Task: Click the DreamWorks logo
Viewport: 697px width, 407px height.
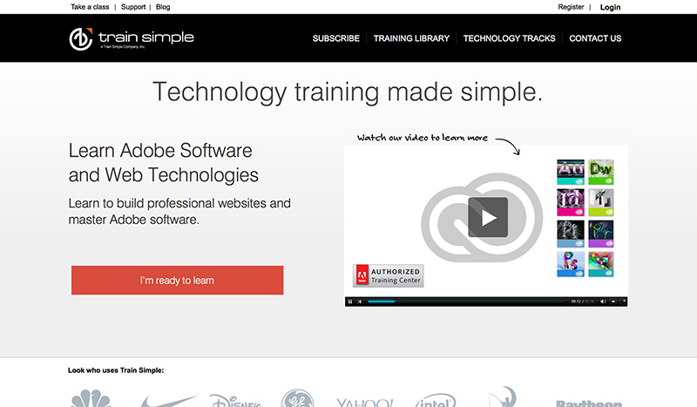Action: click(503, 397)
